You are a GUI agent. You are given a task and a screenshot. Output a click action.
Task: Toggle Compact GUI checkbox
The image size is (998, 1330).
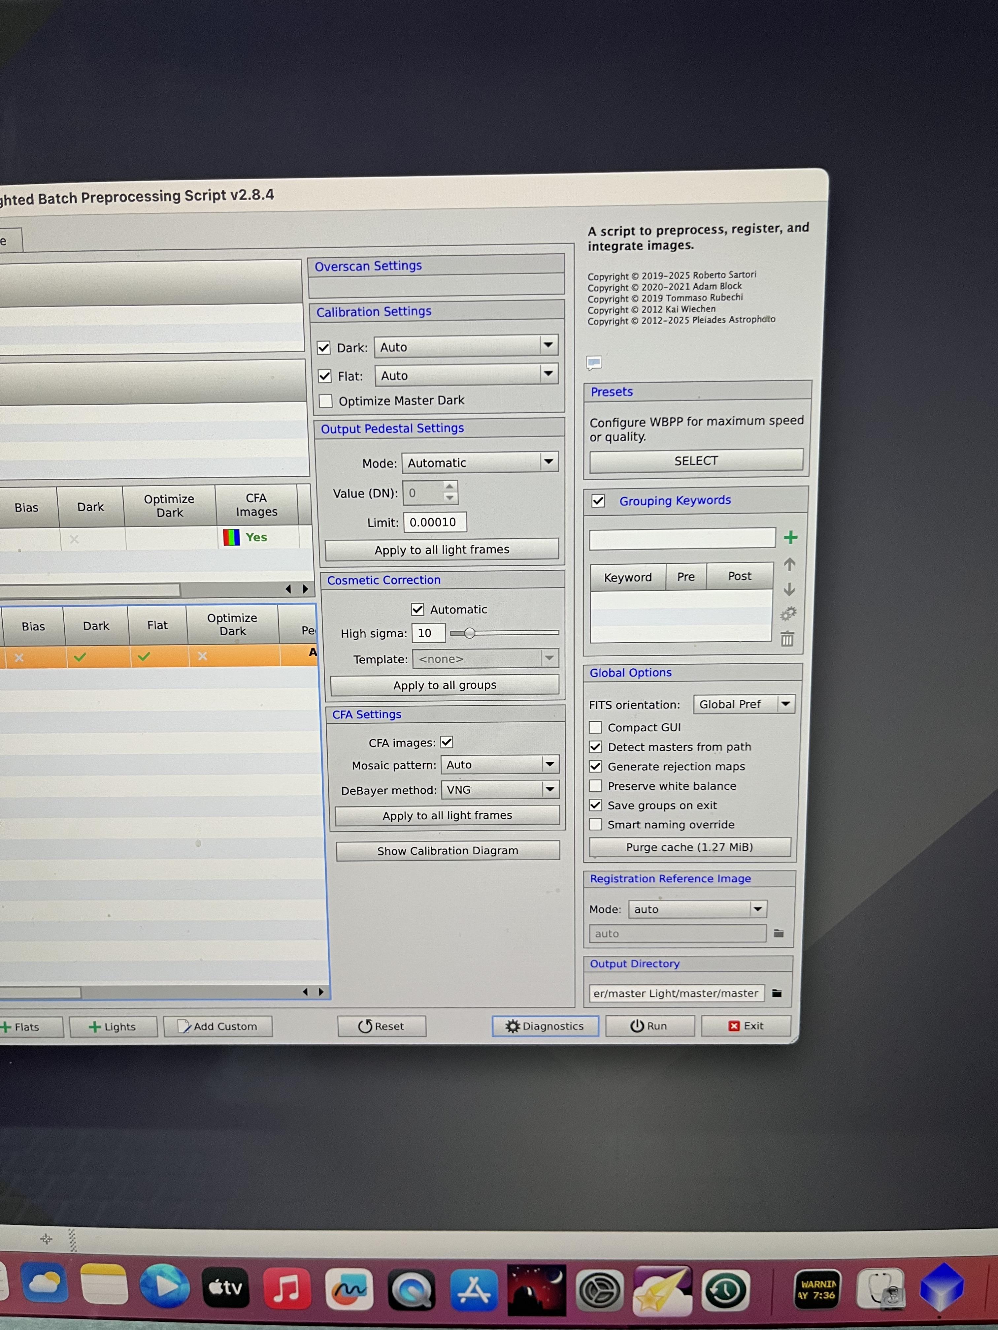[596, 728]
